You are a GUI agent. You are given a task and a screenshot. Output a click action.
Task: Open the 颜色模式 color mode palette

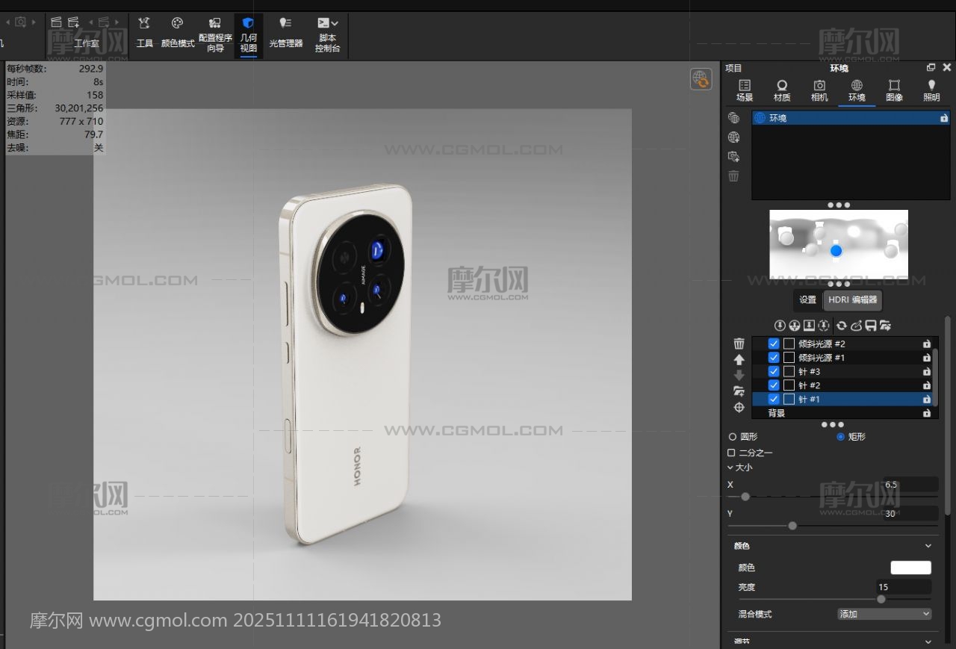coord(178,33)
